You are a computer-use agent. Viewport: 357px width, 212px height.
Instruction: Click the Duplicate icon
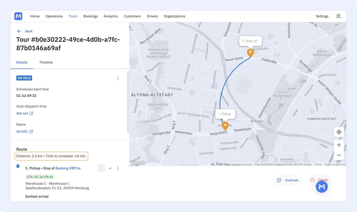[x=279, y=180]
